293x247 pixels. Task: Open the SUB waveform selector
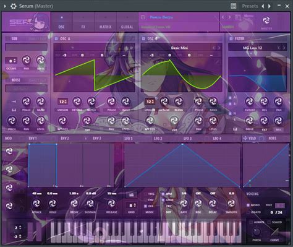point(26,47)
